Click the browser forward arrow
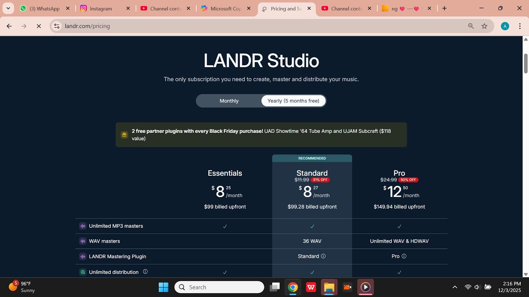529x297 pixels. click(24, 26)
